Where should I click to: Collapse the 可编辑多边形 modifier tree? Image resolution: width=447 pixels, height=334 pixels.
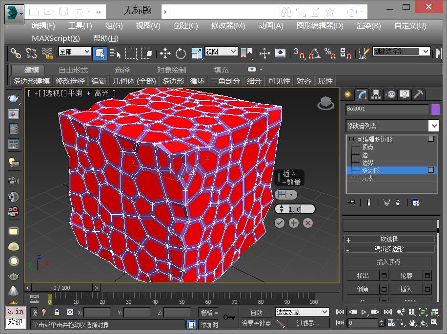[x=352, y=139]
